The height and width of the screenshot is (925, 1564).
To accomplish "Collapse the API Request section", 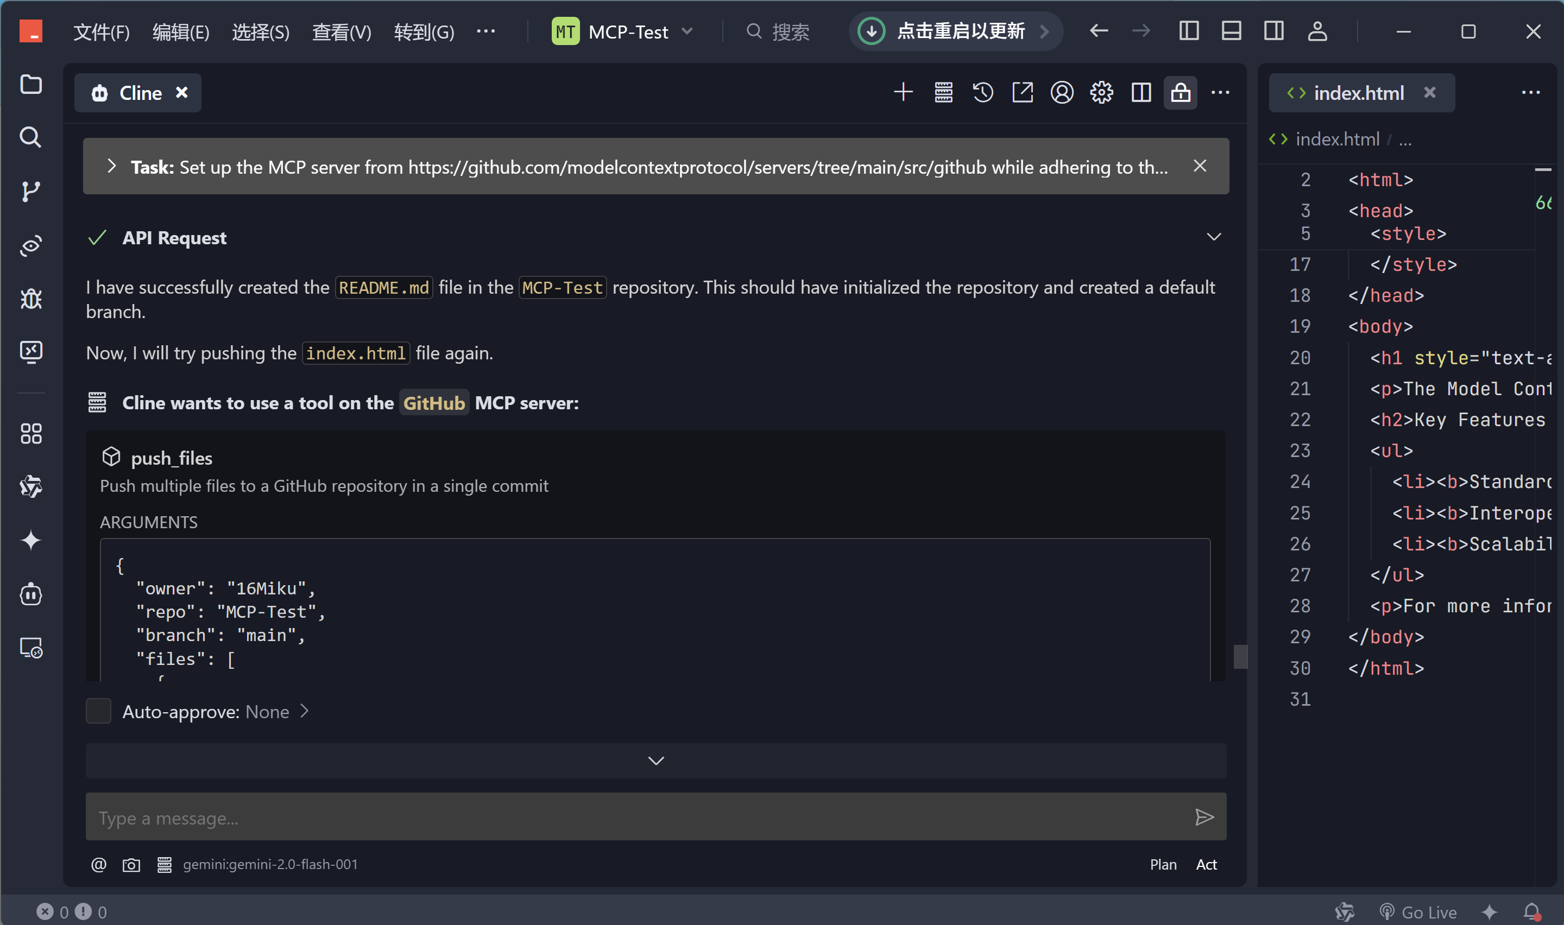I will tap(1213, 237).
